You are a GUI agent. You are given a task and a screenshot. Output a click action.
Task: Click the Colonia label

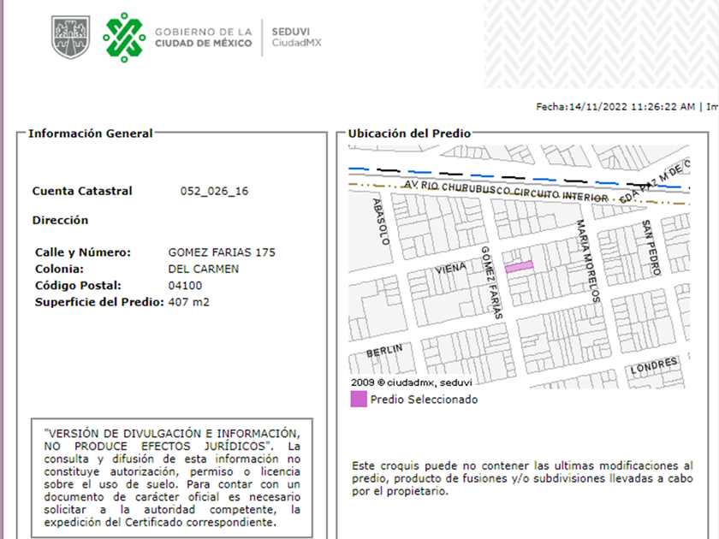click(59, 269)
